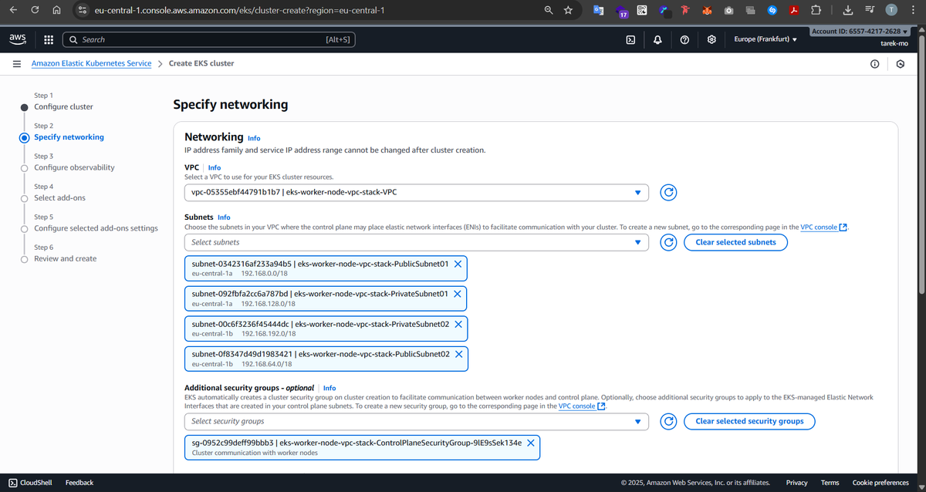Open the Select security groups dropdown
Screen dimensions: 926x492
(x=417, y=421)
